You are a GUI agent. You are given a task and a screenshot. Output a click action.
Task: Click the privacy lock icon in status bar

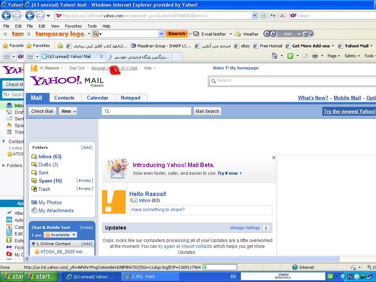[x=353, y=267]
